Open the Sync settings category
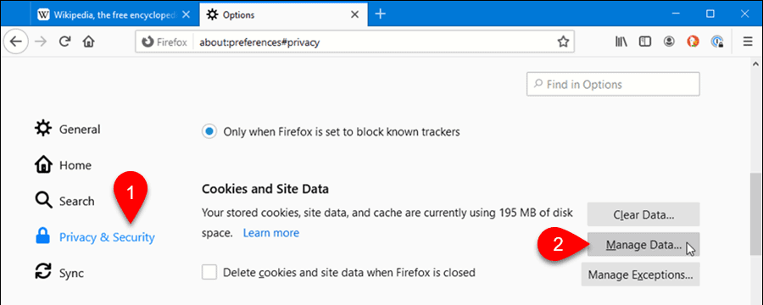 point(58,273)
